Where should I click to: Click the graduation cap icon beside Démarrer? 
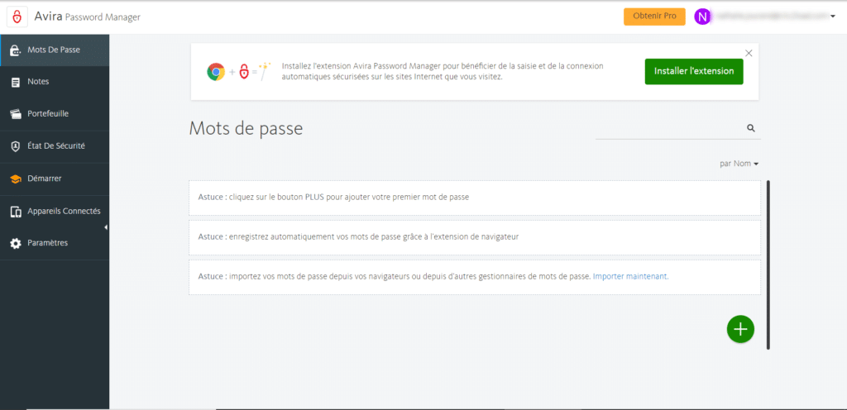pyautogui.click(x=16, y=179)
